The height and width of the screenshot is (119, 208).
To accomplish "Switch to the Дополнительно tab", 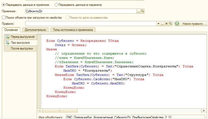I will pos(35,30).
